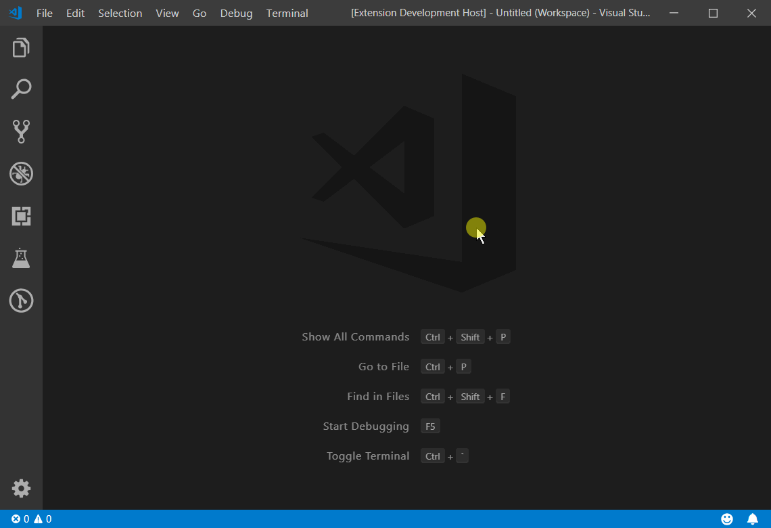Click the Go to File label
The height and width of the screenshot is (528, 771).
[383, 367]
